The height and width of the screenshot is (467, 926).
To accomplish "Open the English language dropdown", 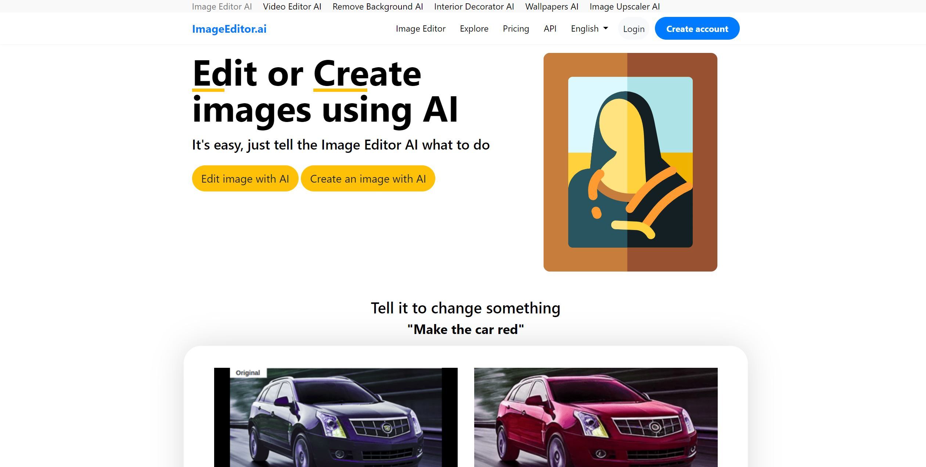I will click(x=585, y=28).
